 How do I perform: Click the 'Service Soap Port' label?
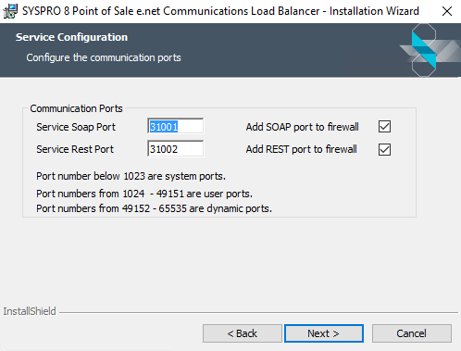click(x=76, y=127)
